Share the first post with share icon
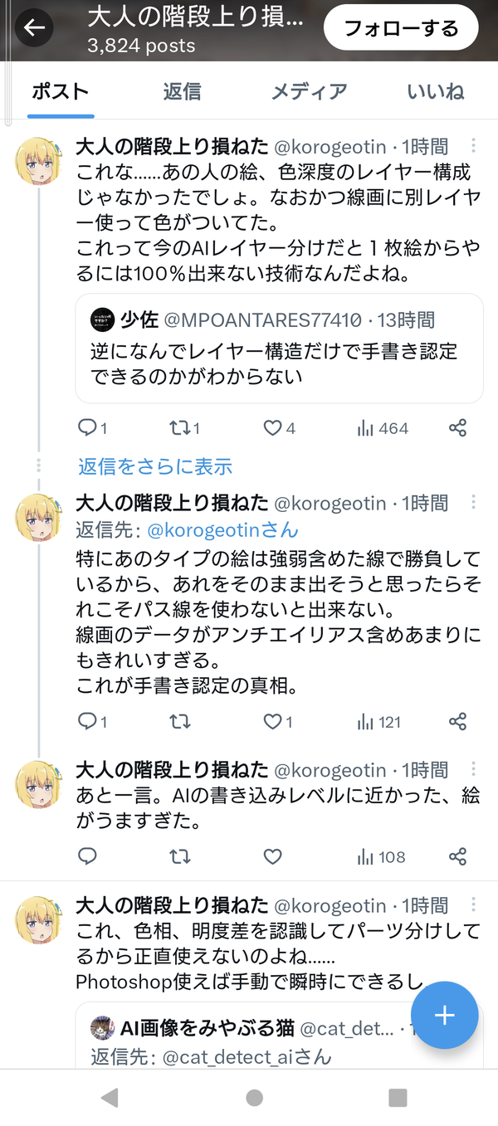 coord(457,428)
